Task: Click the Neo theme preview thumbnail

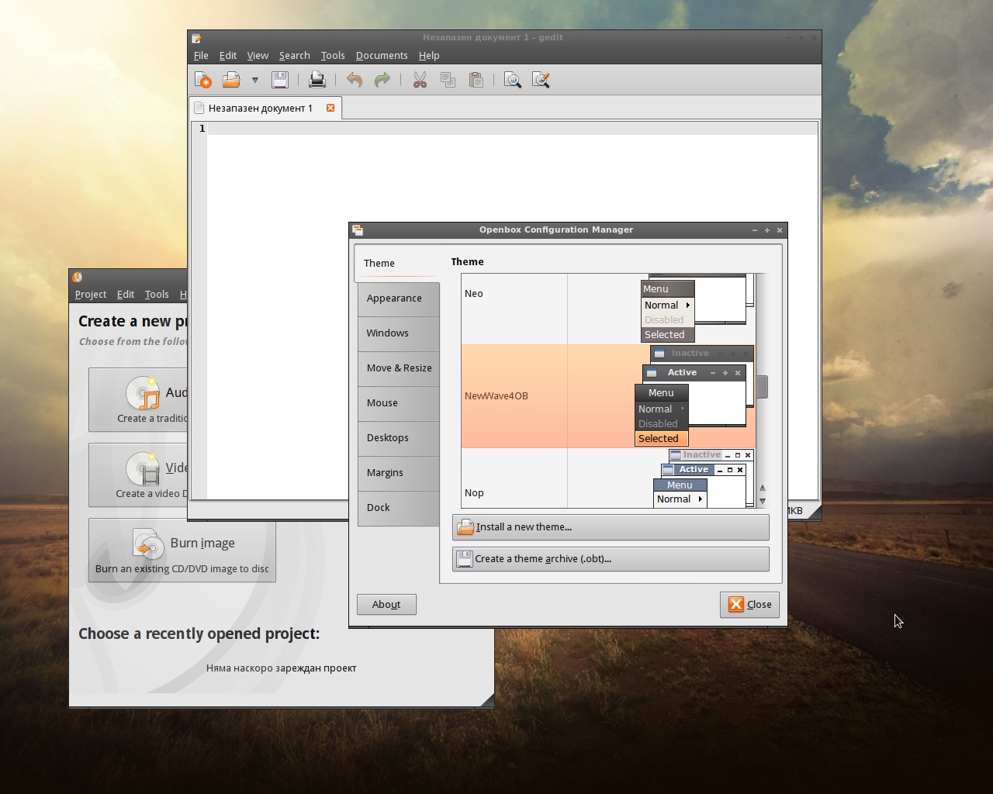Action: (697, 309)
